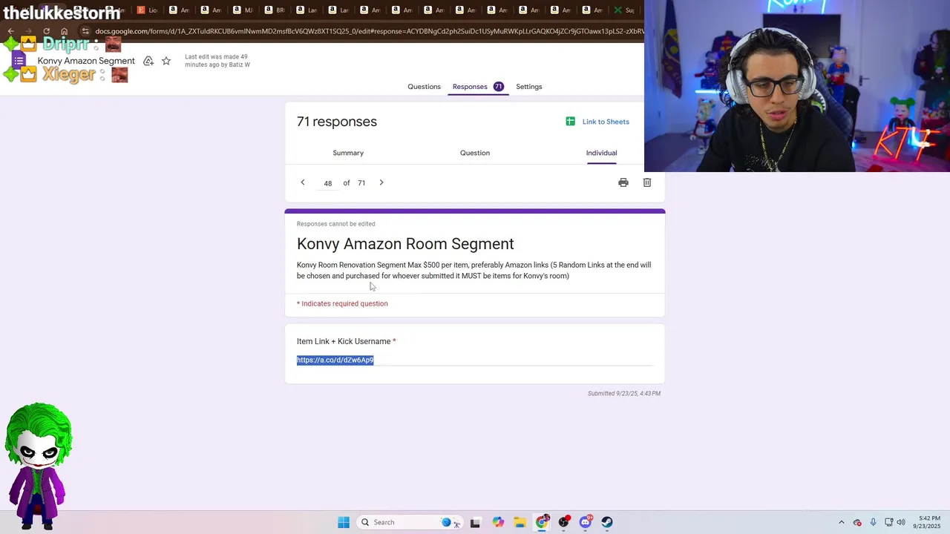
Task: Switch to the Etsy Lio browser tab
Action: click(x=147, y=10)
